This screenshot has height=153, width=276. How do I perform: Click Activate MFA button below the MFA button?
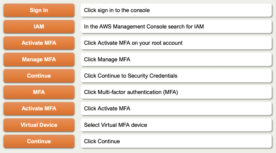coord(39,109)
